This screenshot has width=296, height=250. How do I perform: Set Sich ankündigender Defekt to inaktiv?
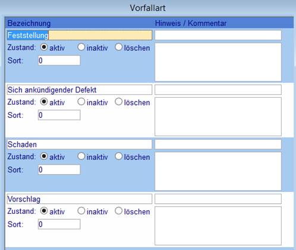[81, 102]
